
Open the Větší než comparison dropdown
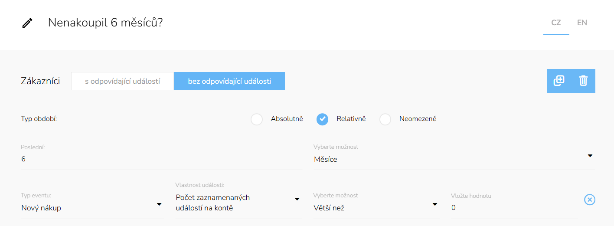tap(376, 208)
